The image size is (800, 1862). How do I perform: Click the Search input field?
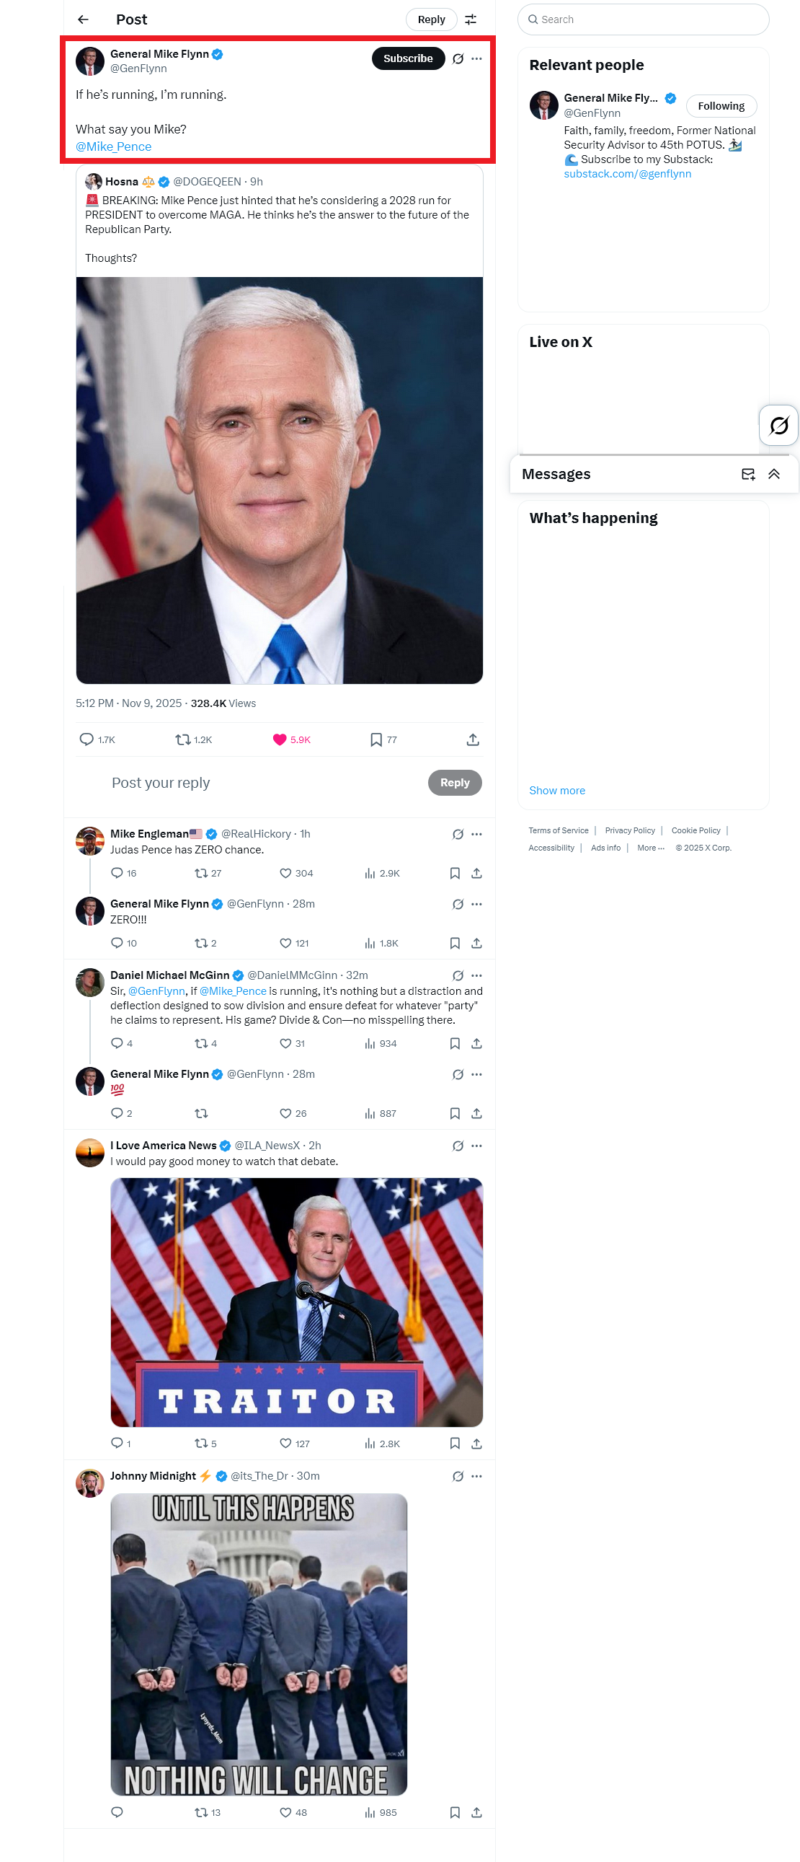click(x=643, y=19)
